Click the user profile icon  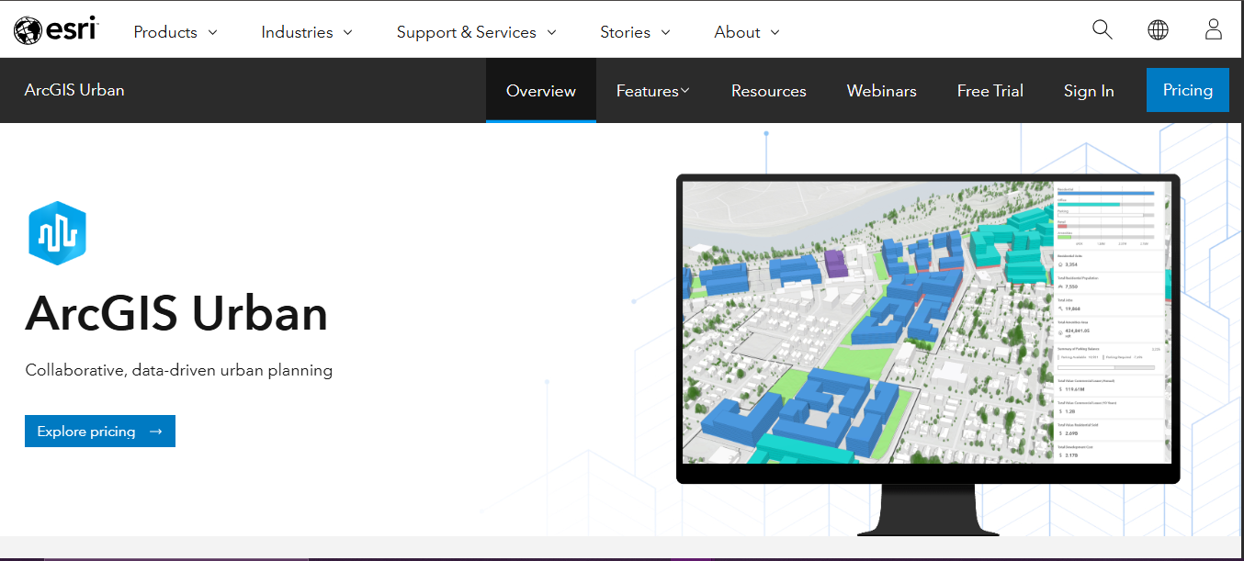[1214, 29]
